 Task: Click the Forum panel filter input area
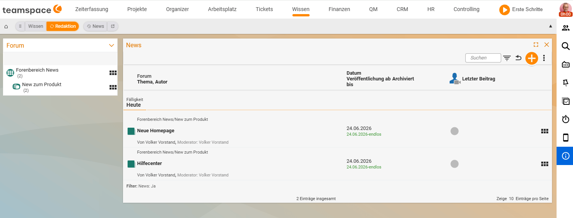coord(60,59)
